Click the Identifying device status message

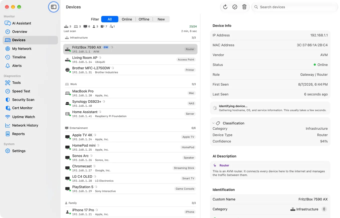270,108
